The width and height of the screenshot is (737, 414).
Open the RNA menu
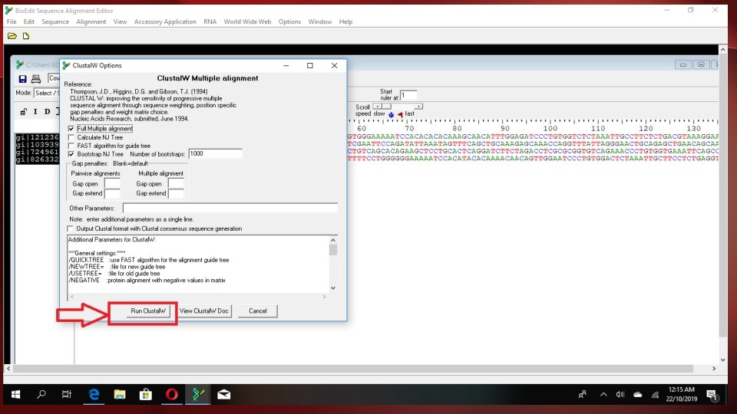coord(210,21)
